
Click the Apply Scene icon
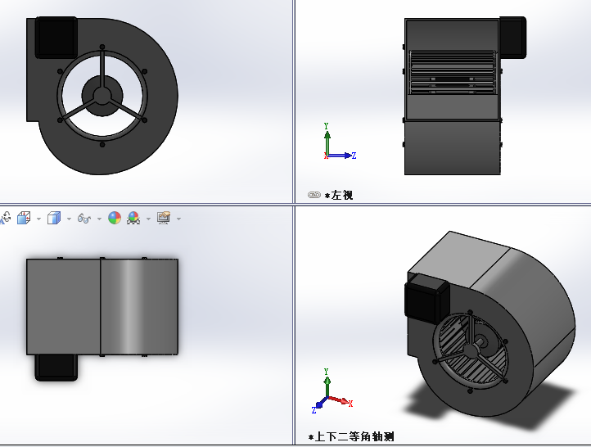[133, 218]
